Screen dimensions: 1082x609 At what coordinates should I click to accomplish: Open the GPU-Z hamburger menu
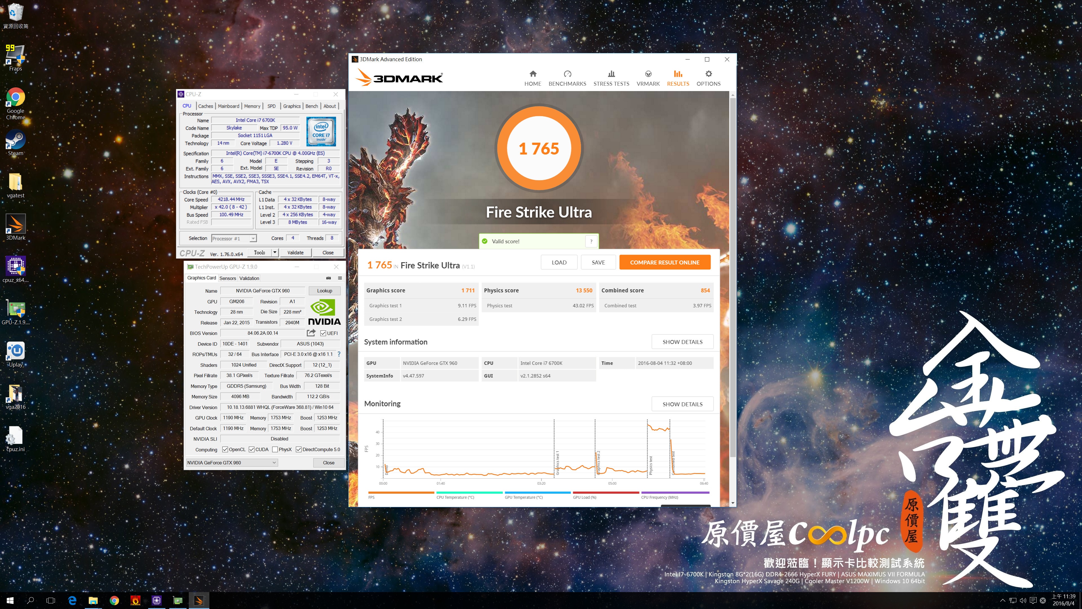pyautogui.click(x=340, y=278)
